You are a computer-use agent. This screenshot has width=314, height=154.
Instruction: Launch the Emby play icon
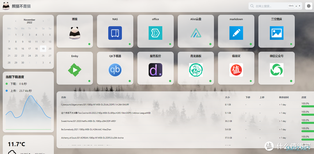(x=75, y=70)
